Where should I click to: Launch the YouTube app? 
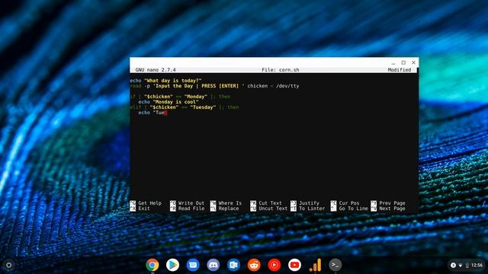point(294,265)
